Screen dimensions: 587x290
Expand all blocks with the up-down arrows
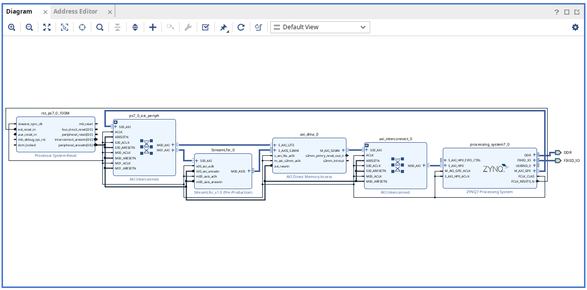click(x=135, y=27)
